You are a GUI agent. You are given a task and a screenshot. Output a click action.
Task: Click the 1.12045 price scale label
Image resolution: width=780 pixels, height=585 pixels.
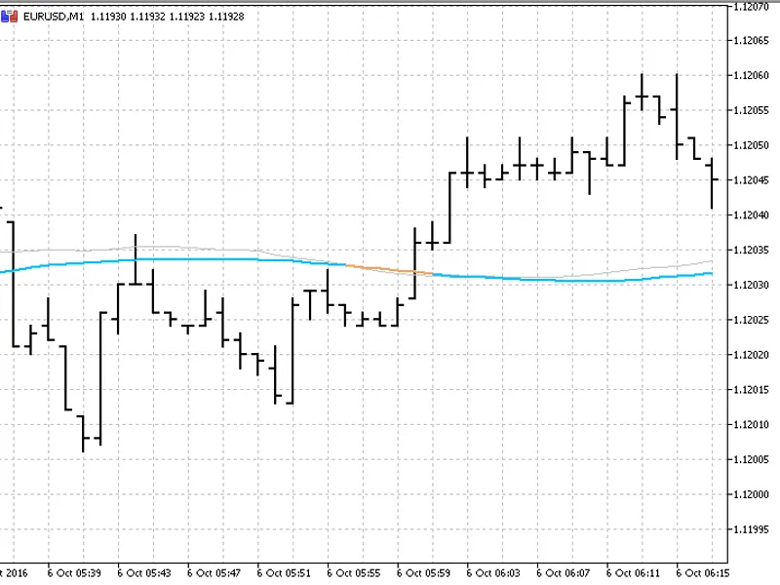[x=751, y=180]
